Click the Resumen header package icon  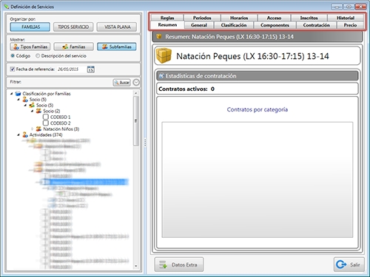[x=159, y=37]
